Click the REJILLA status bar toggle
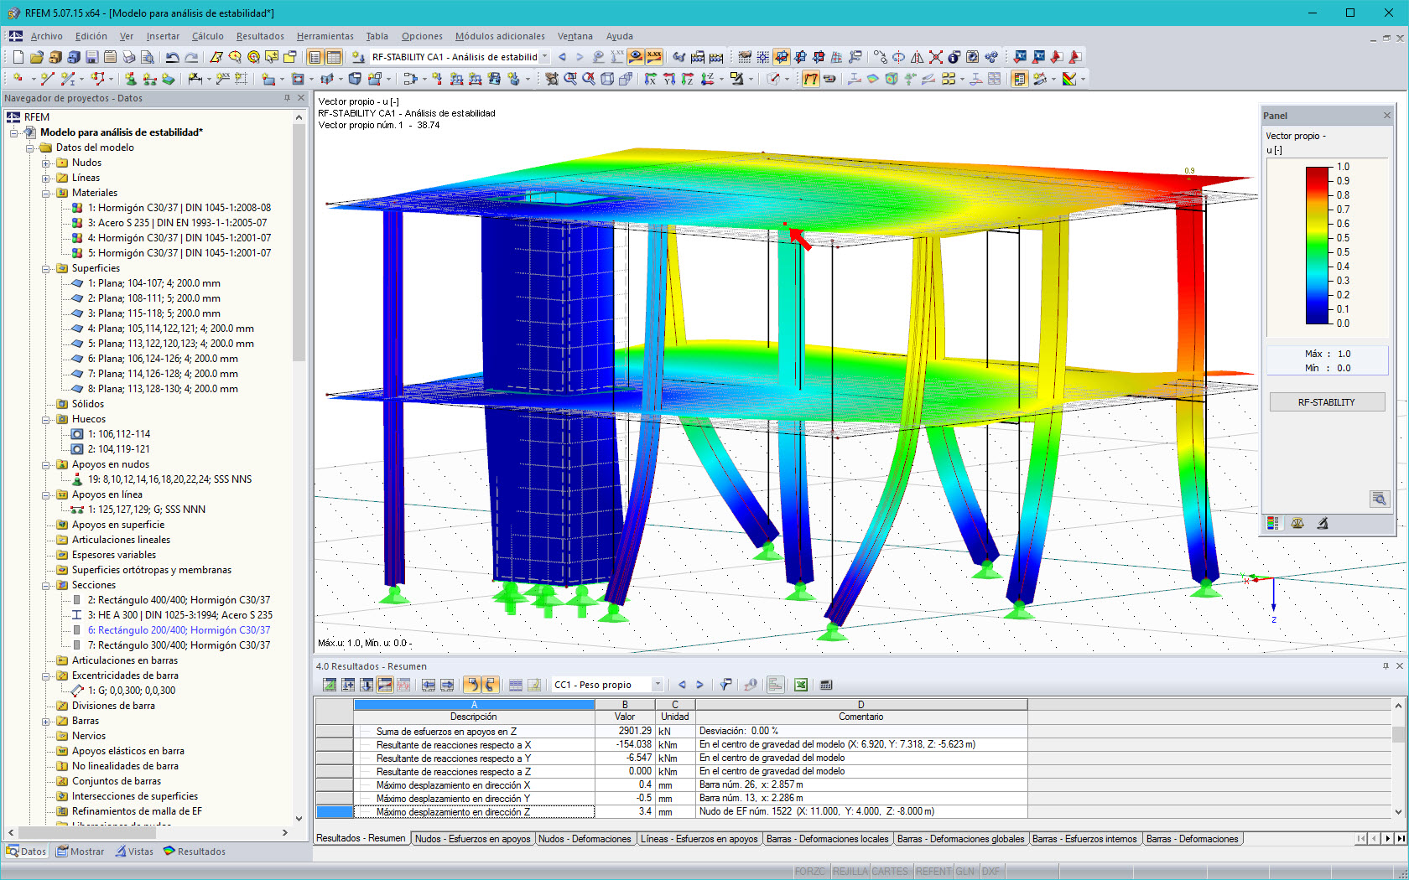This screenshot has width=1409, height=880. 850,872
